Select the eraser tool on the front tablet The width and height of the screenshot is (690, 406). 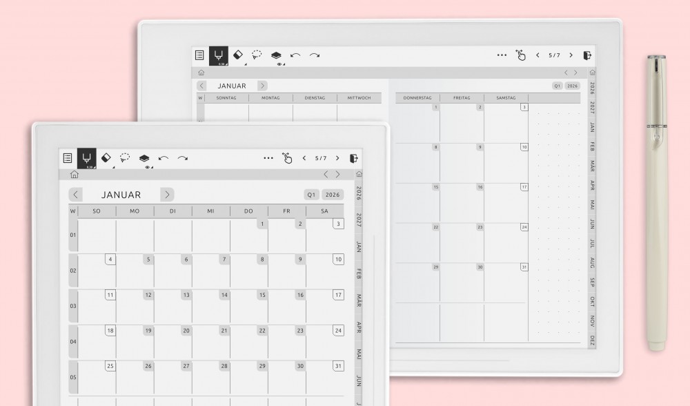[106, 158]
